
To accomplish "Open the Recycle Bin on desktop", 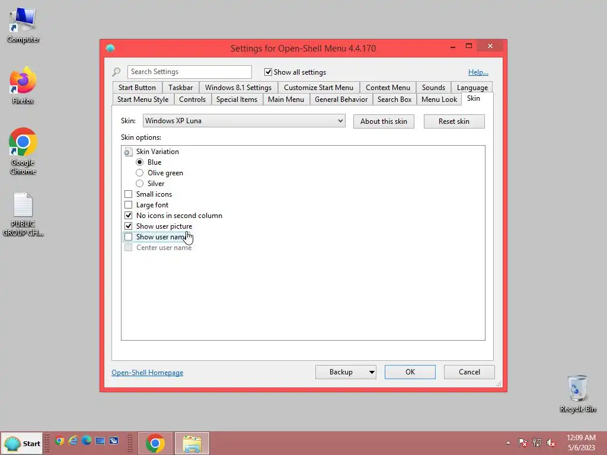I will [577, 394].
